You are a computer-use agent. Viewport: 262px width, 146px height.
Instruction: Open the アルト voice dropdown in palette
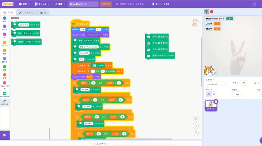click(27, 33)
